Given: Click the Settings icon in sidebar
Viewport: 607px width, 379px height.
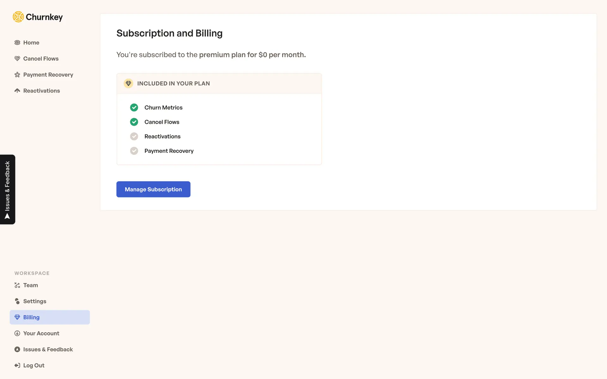Looking at the screenshot, I should tap(17, 301).
